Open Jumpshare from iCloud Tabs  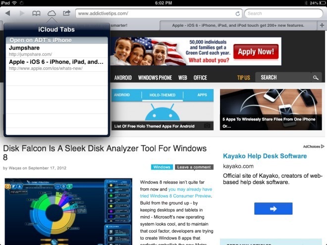pyautogui.click(x=56, y=50)
